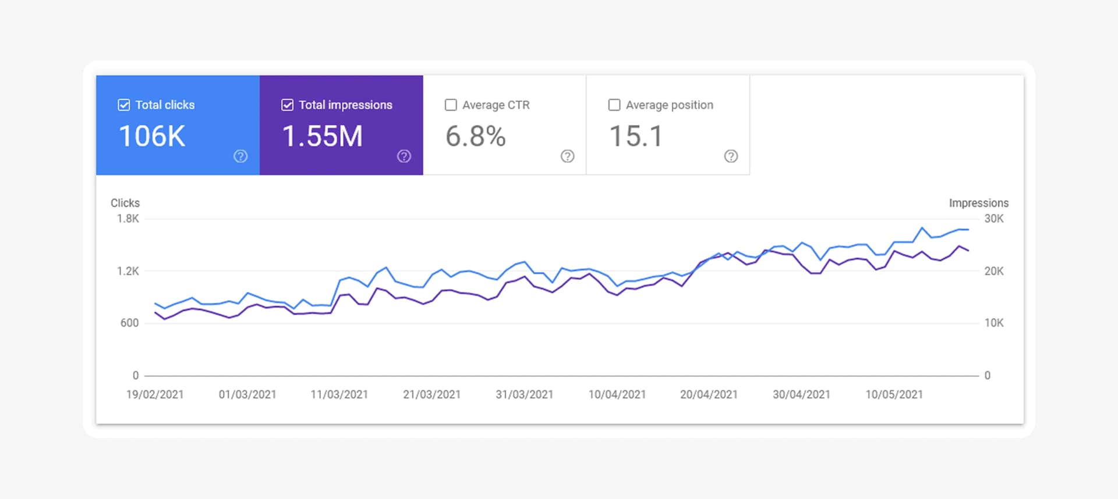Viewport: 1118px width, 499px height.
Task: Enable the Average position checkbox
Action: click(614, 105)
